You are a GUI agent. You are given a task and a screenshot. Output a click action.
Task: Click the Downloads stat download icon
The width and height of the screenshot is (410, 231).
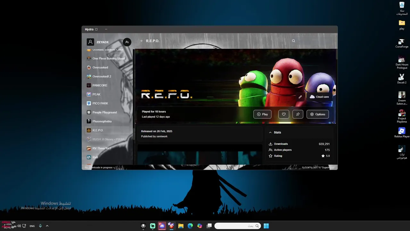[x=270, y=144]
